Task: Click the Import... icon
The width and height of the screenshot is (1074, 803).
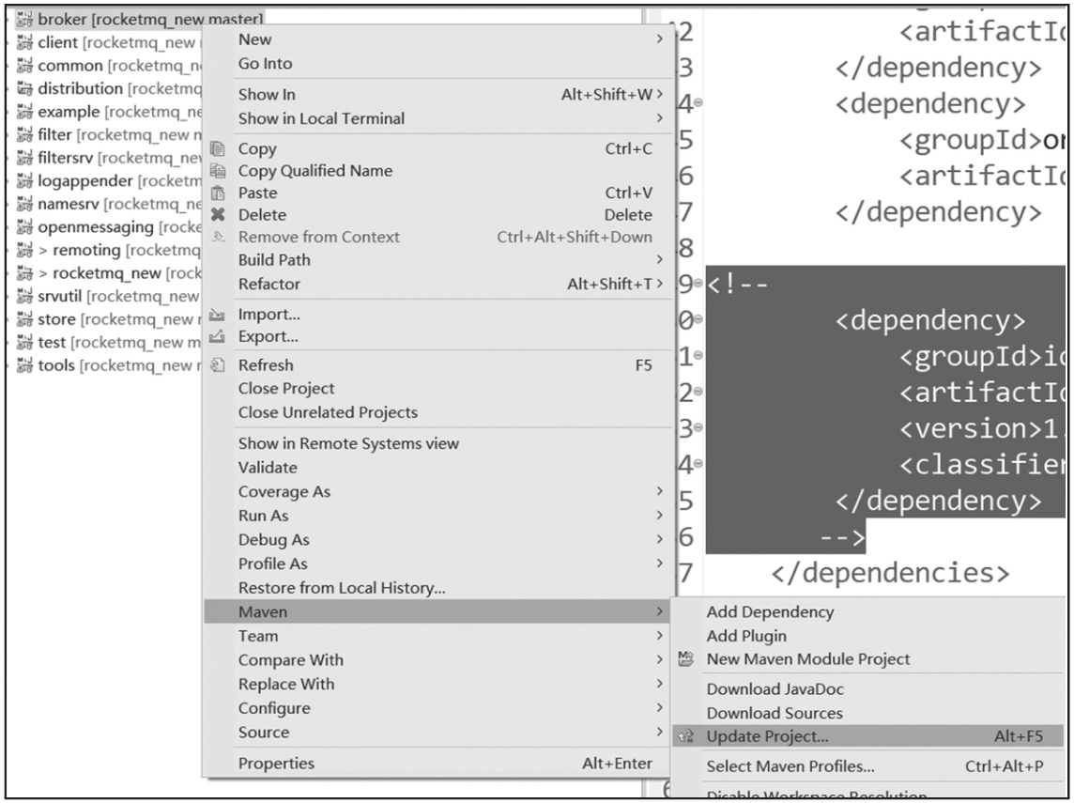Action: [x=217, y=315]
